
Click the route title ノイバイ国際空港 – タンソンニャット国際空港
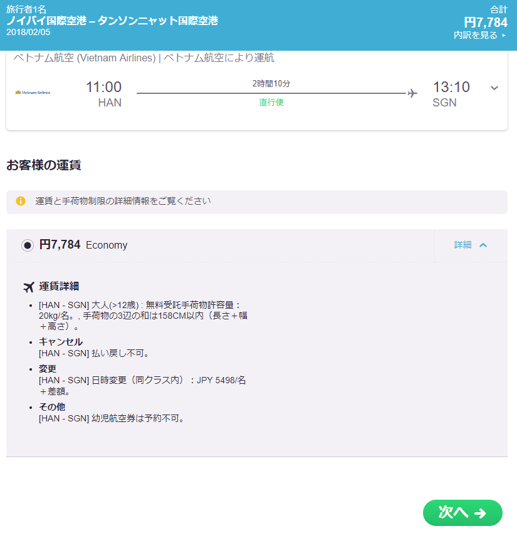112,21
